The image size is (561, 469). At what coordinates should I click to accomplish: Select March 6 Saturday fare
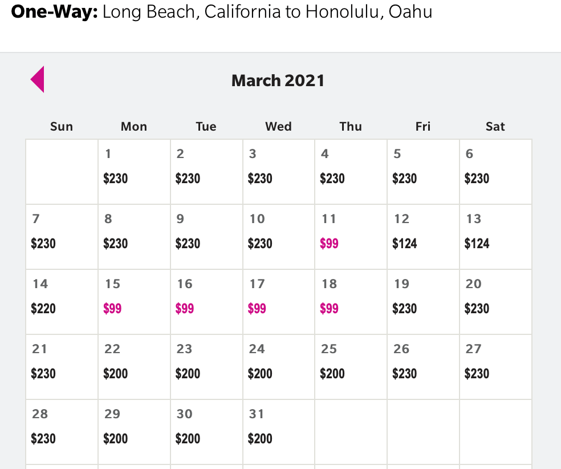point(495,172)
